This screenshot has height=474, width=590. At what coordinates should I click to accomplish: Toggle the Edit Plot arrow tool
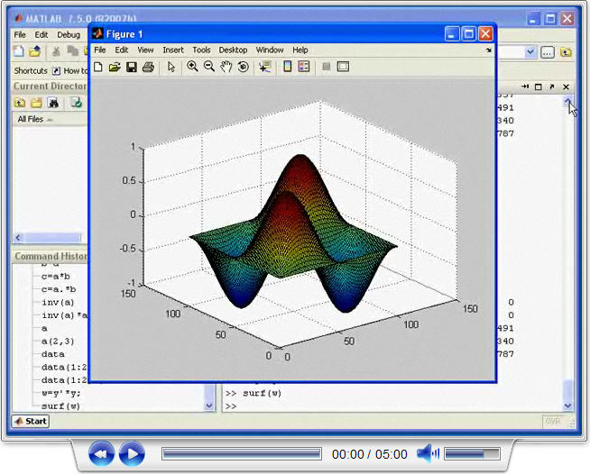[x=171, y=67]
